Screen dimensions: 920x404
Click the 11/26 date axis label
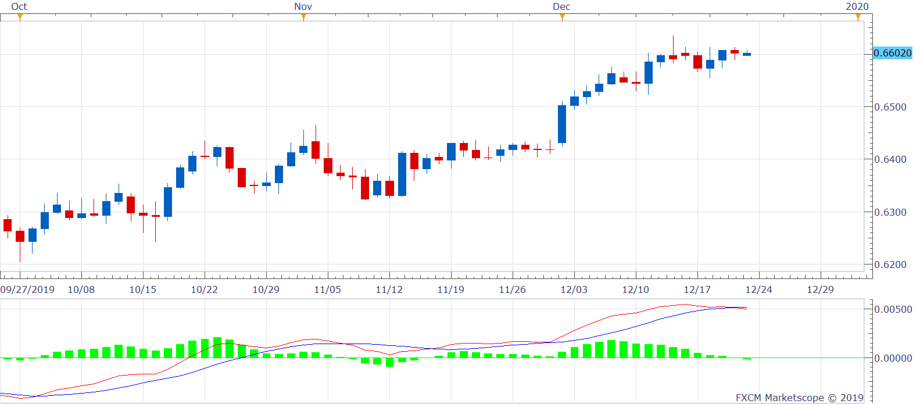[513, 289]
